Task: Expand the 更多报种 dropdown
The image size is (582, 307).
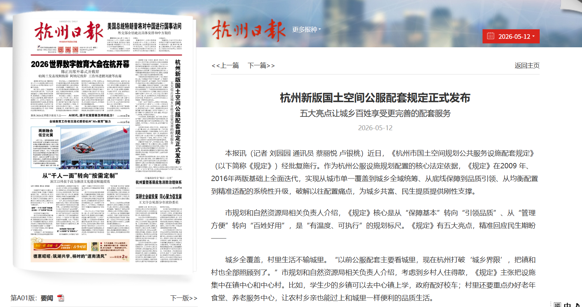Action: click(307, 30)
